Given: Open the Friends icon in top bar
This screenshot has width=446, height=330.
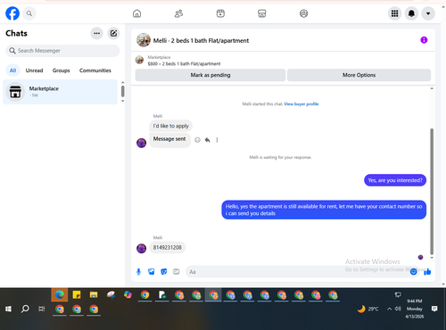Looking at the screenshot, I should click(178, 13).
